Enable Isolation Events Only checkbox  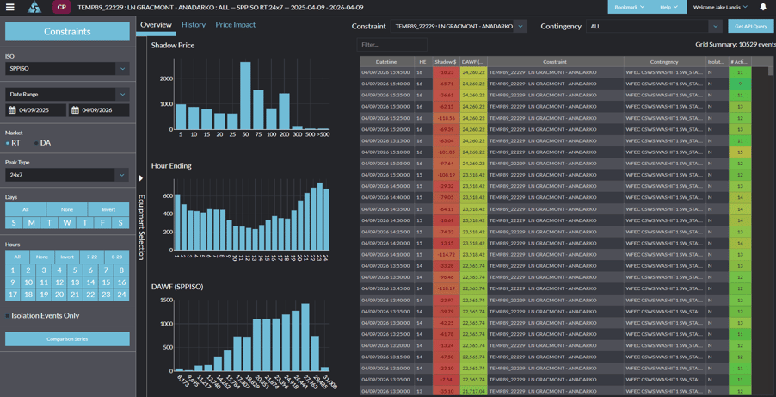pyautogui.click(x=9, y=316)
